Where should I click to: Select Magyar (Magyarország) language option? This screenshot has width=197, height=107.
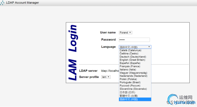(135, 73)
